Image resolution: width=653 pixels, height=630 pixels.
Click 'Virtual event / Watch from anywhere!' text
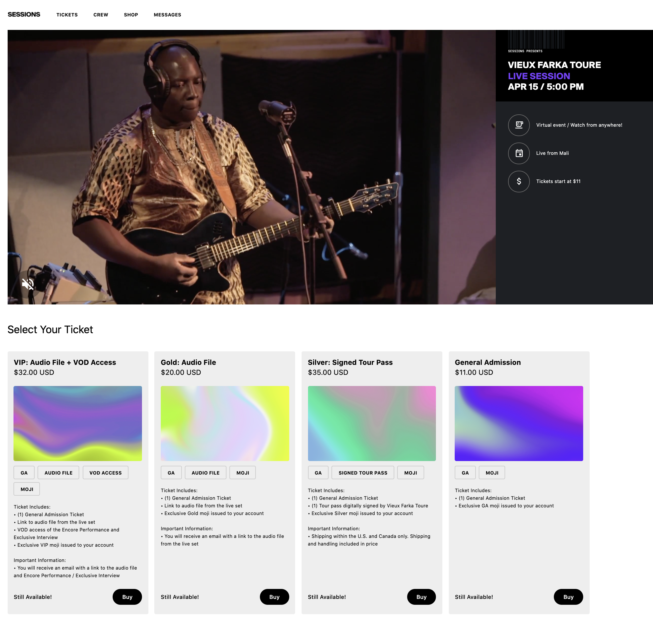(x=579, y=125)
